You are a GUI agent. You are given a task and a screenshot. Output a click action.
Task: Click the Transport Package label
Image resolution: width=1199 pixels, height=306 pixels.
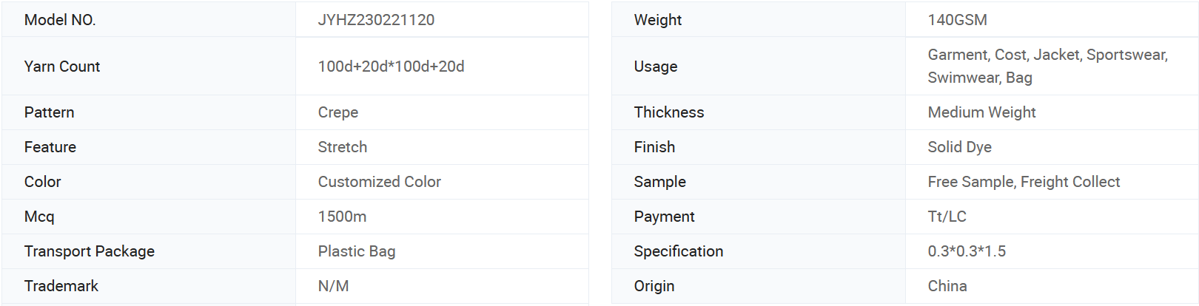coord(90,251)
